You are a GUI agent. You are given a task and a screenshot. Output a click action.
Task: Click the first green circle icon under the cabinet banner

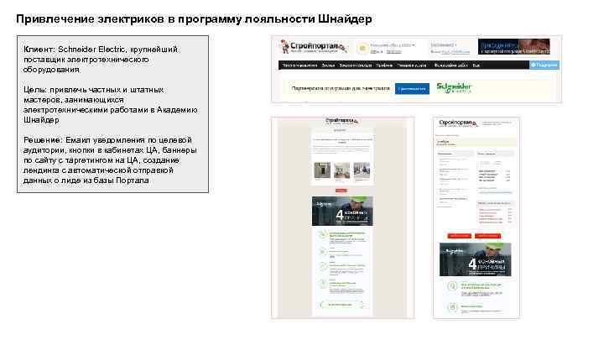click(x=452, y=286)
